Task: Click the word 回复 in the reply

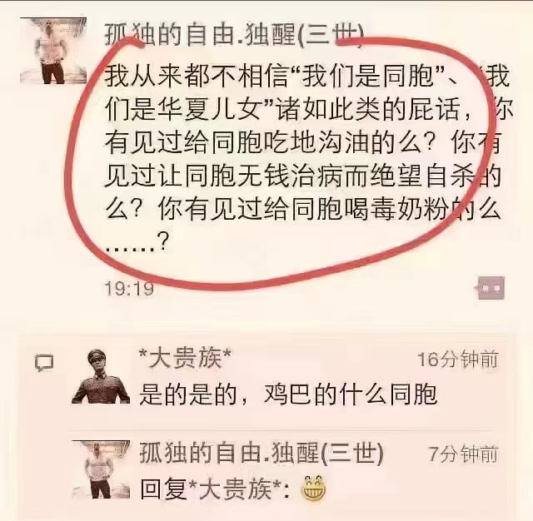Action: coord(163,489)
